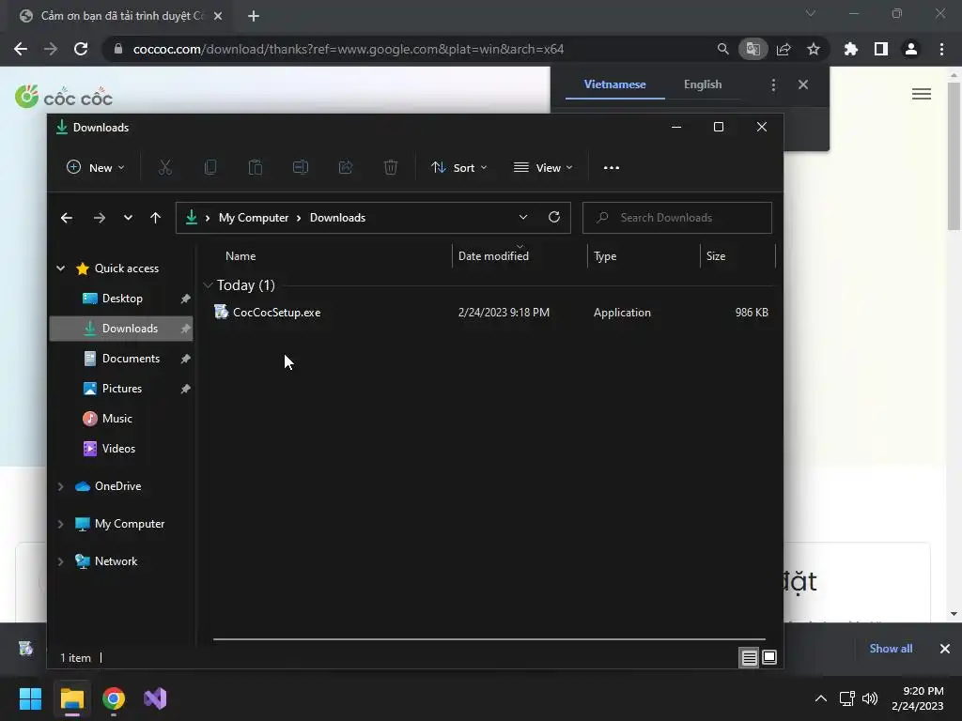Open Chrome profile icon
Viewport: 962px width, 721px height.
(x=910, y=49)
